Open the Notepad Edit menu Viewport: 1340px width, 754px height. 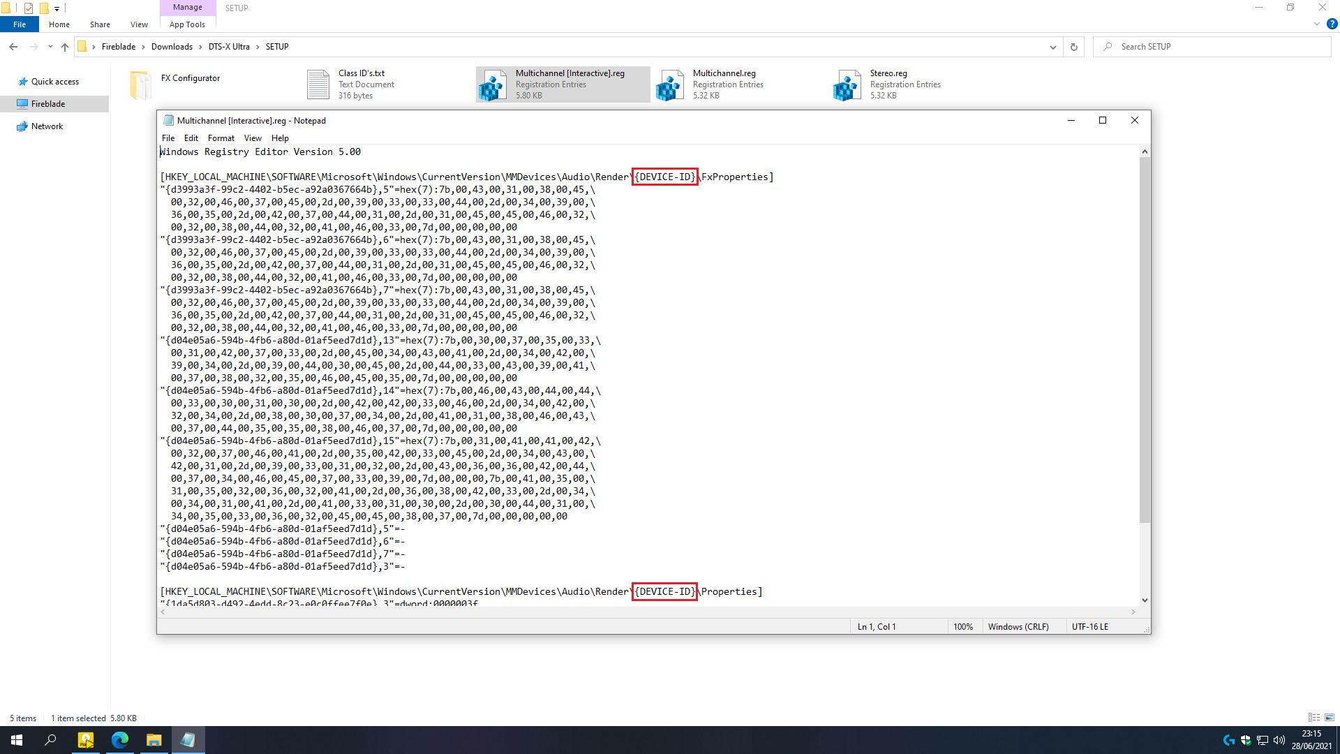(x=191, y=138)
